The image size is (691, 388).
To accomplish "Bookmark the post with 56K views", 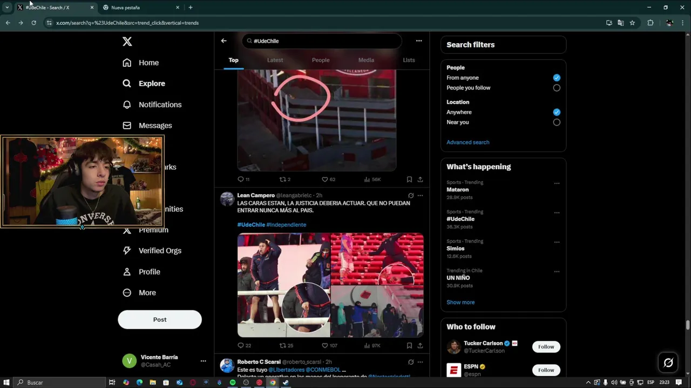I will tap(409, 179).
